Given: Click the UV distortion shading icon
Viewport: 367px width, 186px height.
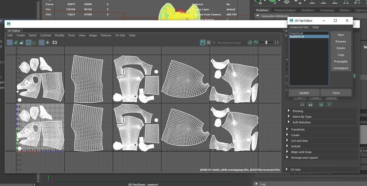Looking at the screenshot, I should tap(21, 42).
